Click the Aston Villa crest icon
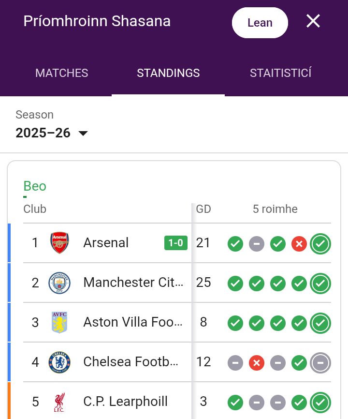The height and width of the screenshot is (419, 348). (x=59, y=322)
